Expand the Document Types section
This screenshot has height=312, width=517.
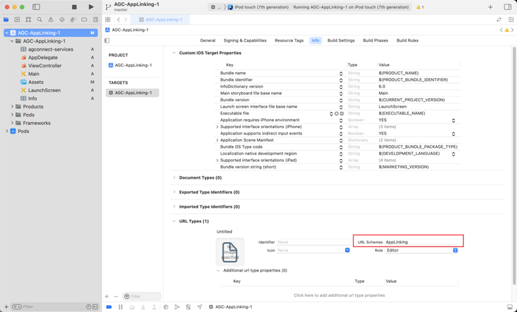pyautogui.click(x=175, y=178)
